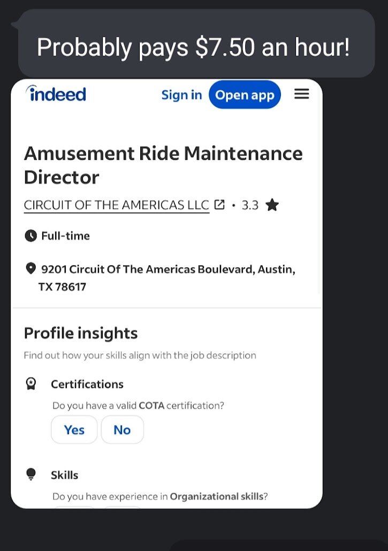388x551 pixels.
Task: Open the hamburger menu icon
Action: point(301,94)
